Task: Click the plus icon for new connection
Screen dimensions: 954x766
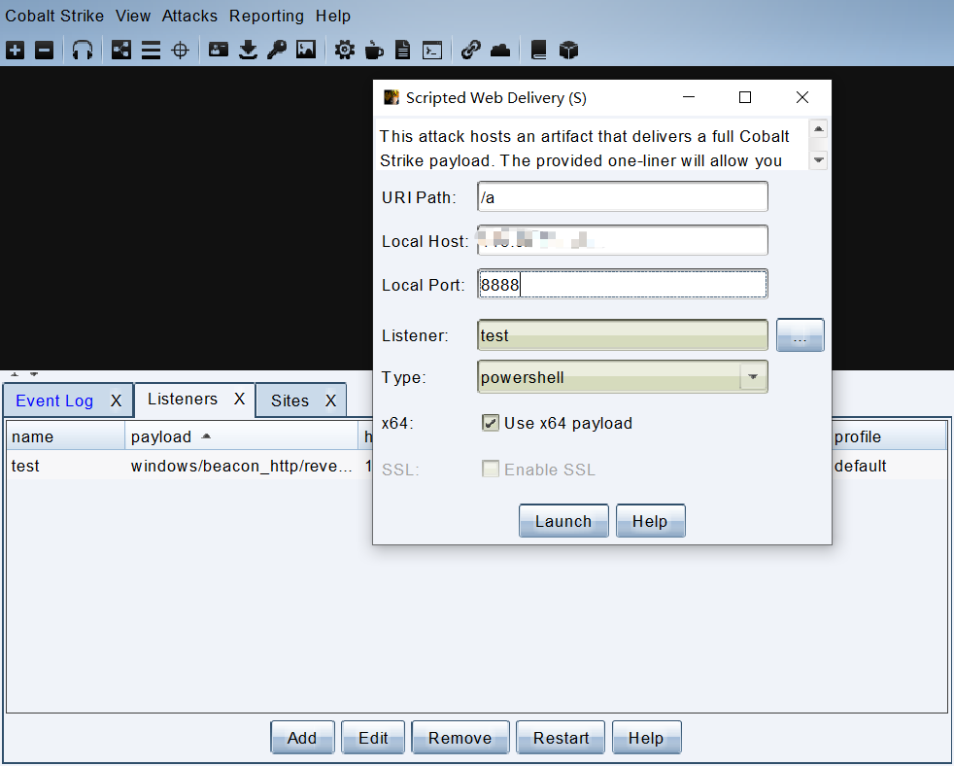Action: pos(16,50)
